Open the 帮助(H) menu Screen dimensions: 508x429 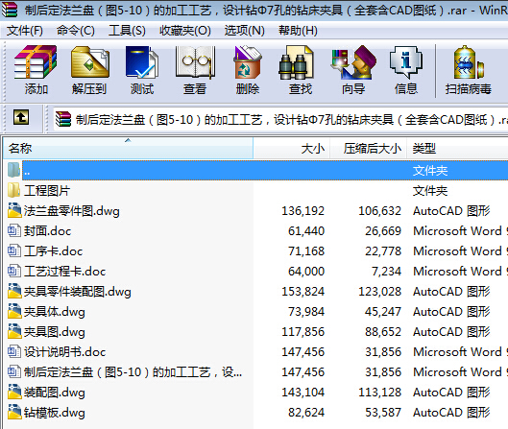coord(298,31)
